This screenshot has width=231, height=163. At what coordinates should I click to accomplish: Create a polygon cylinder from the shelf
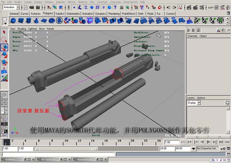pyautogui.click(x=29, y=21)
